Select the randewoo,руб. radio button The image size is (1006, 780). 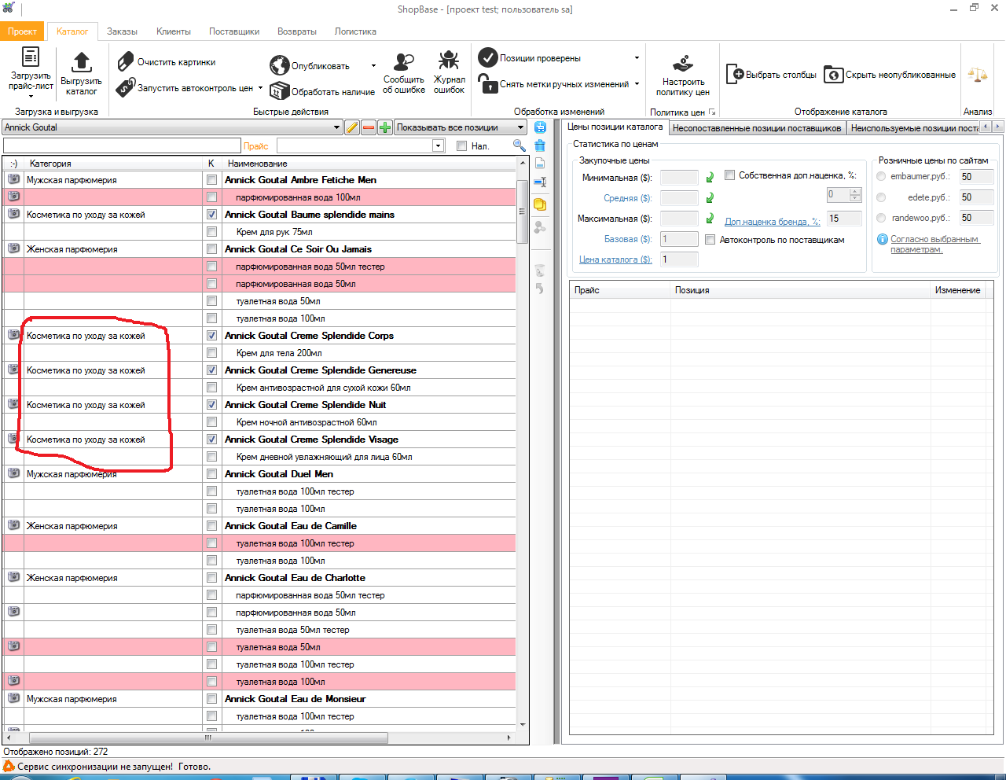[881, 218]
